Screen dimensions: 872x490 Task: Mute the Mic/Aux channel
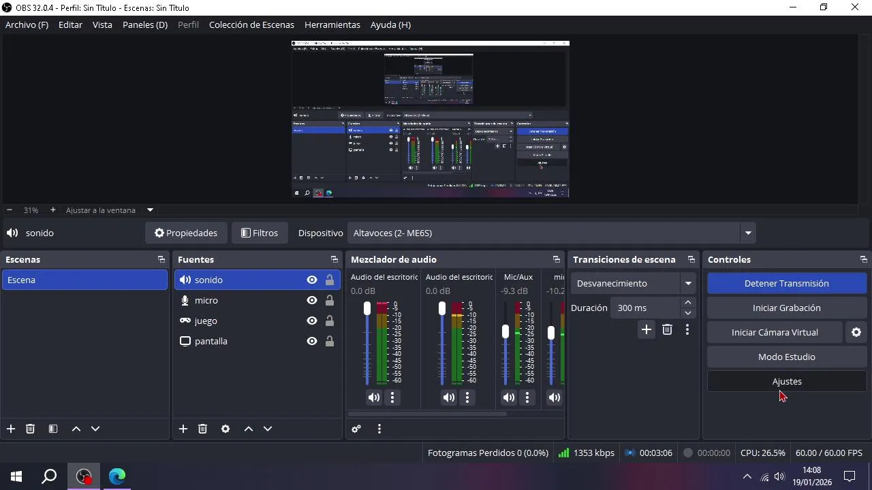pyautogui.click(x=509, y=397)
